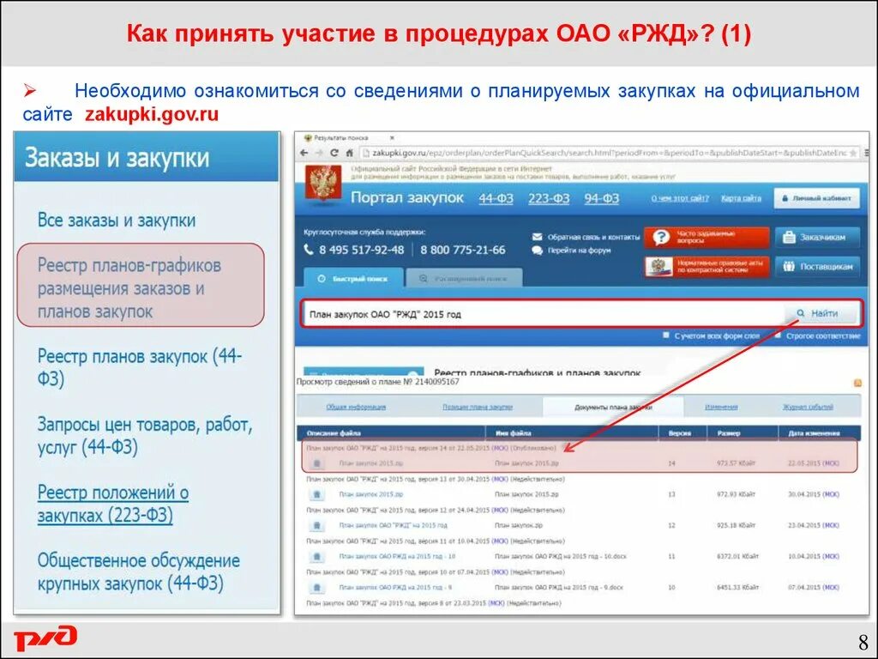Click the browser back arrow
This screenshot has width=878, height=659.
pos(304,153)
